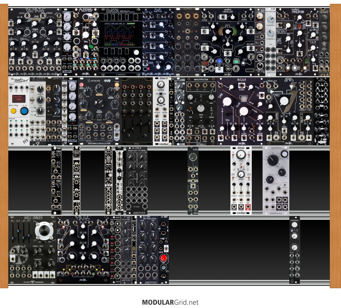Image resolution: width=341 pixels, height=308 pixels.
Task: Click the Release knob on System X Envelope
Action: [x=73, y=116]
